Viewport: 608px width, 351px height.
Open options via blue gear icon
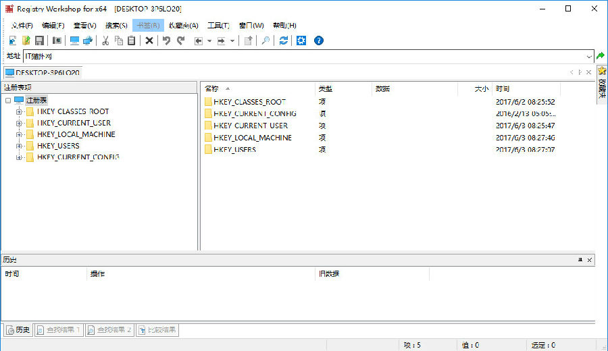pos(301,40)
